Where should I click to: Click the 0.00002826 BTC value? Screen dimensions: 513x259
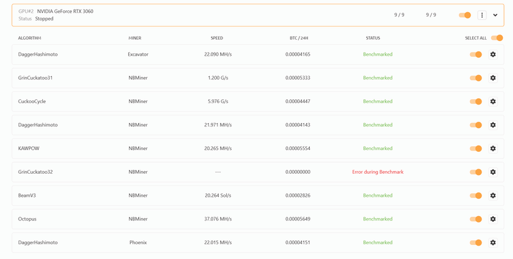click(x=298, y=196)
